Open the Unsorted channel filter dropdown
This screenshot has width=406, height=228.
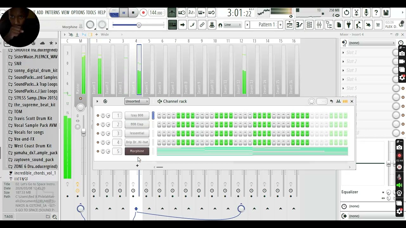137,101
